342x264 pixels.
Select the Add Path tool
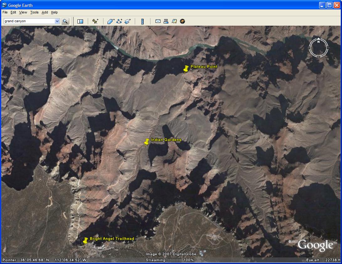pos(119,21)
